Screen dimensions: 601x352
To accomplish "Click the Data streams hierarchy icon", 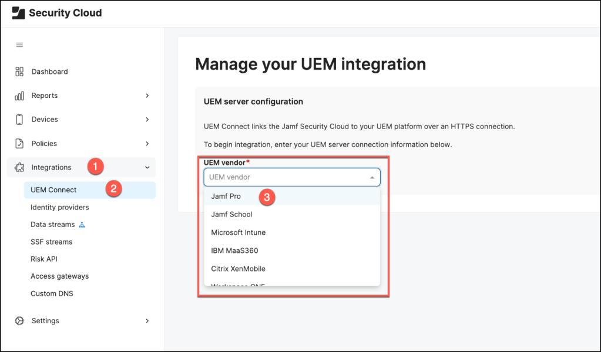I will 82,225.
